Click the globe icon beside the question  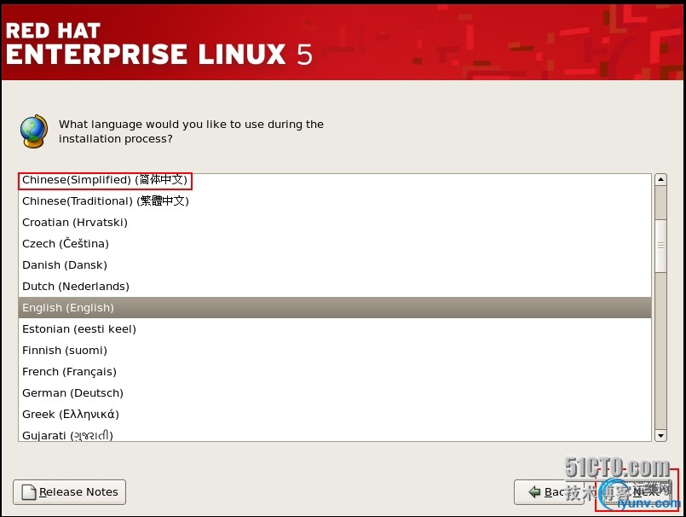[34, 131]
